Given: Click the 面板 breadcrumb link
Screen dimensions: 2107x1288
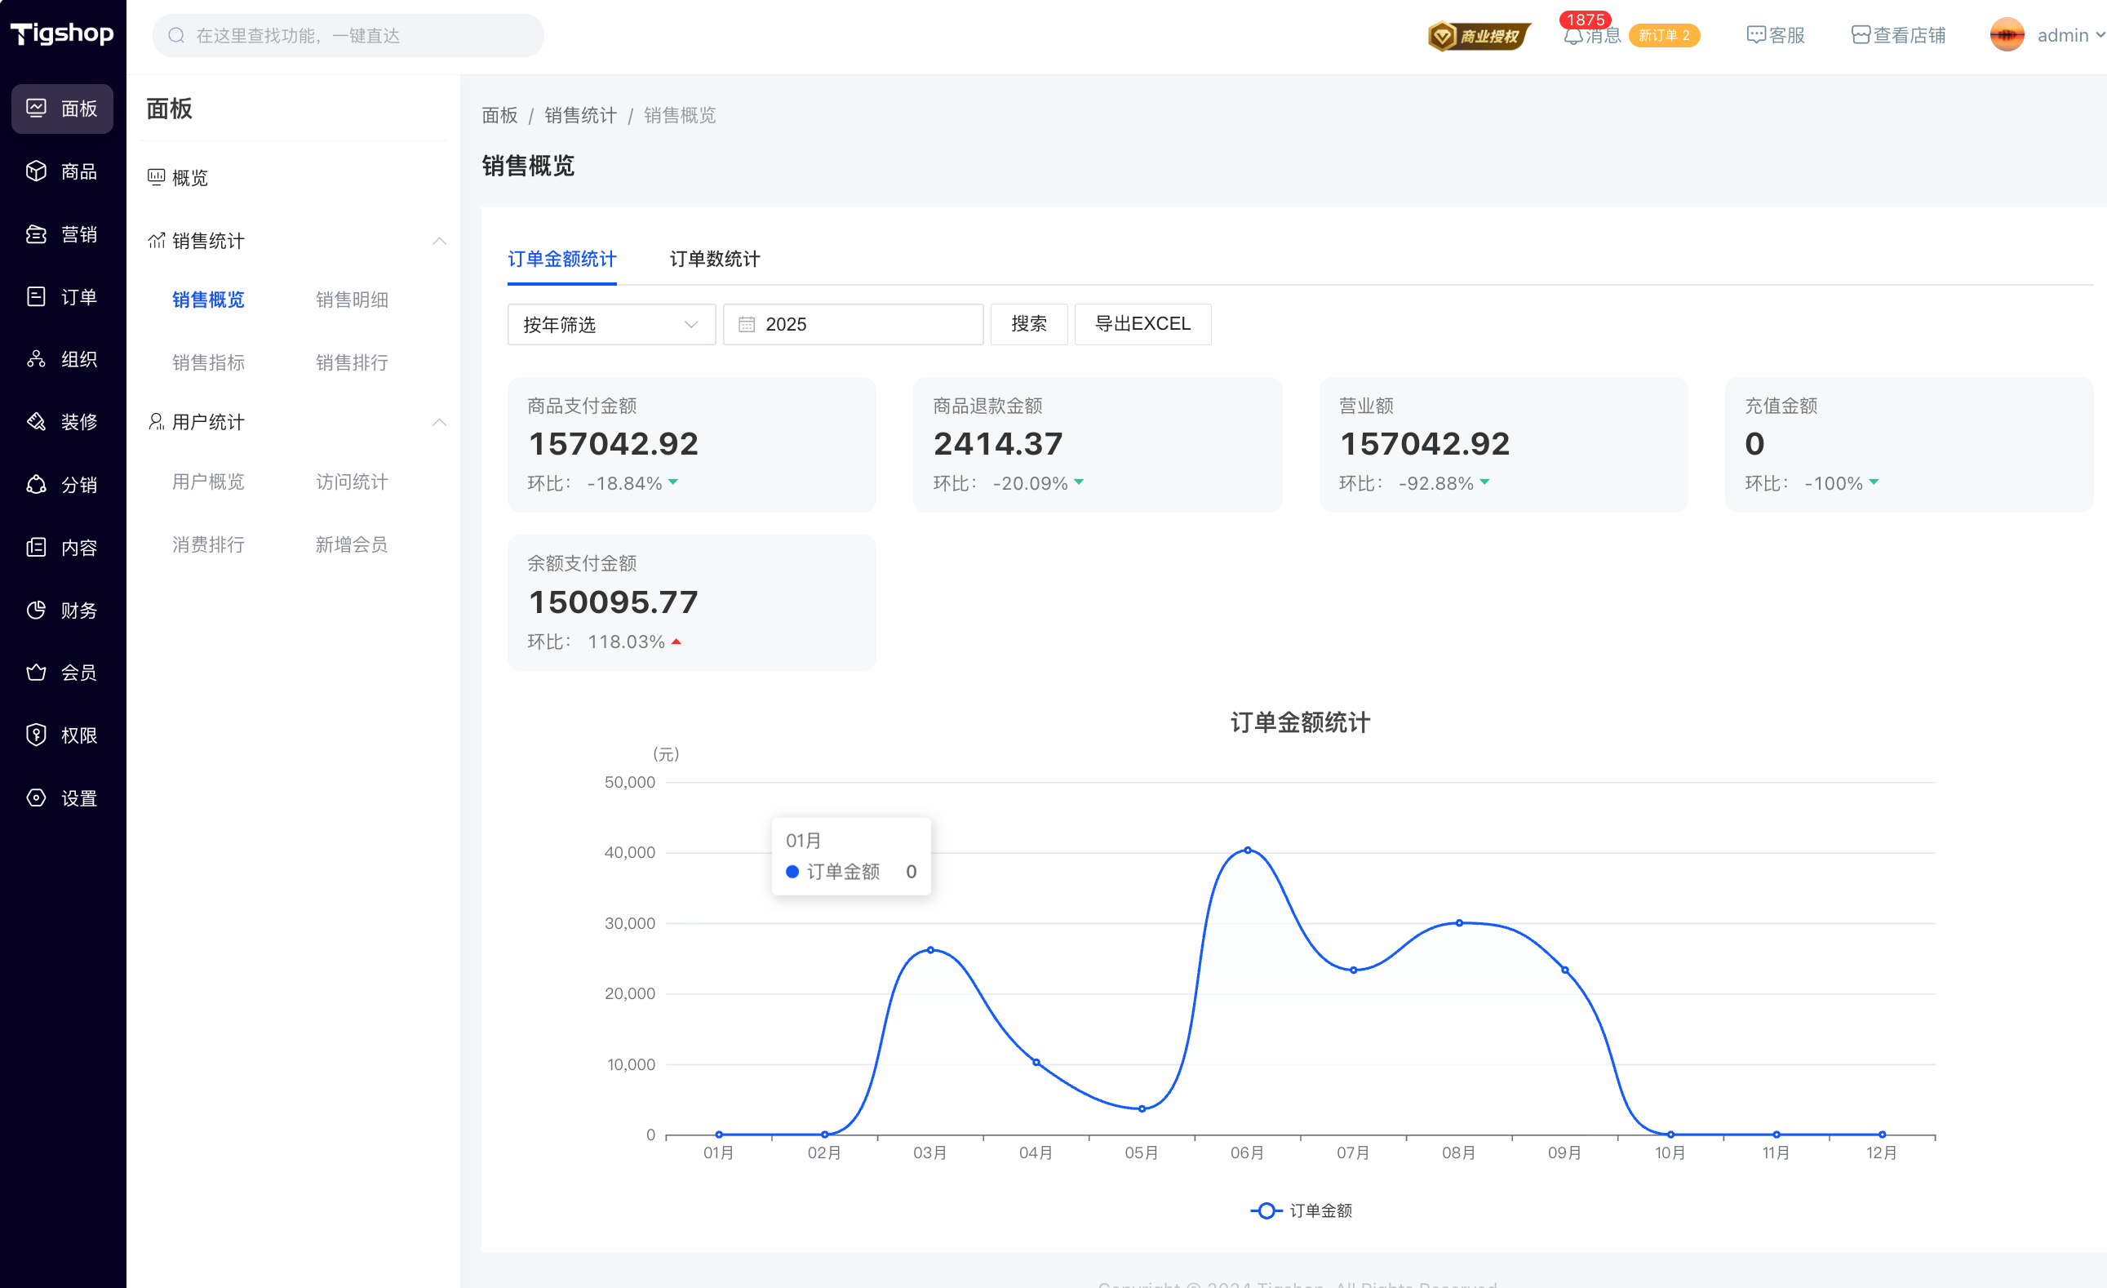Looking at the screenshot, I should click(500, 115).
